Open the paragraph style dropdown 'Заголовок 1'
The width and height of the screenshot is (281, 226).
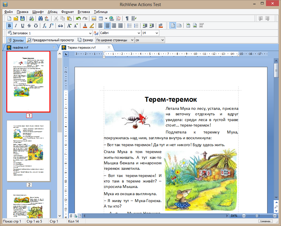(x=90, y=33)
